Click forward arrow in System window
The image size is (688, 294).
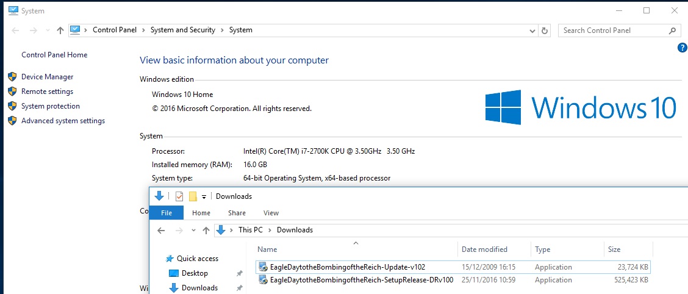(x=33, y=30)
